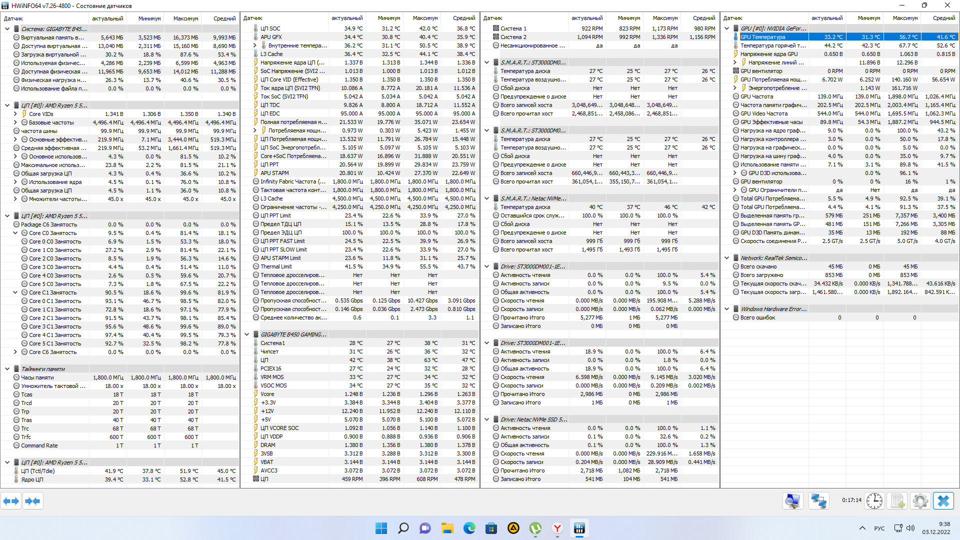Viewport: 960px width, 540px height.
Task: Click the HWiNFO taskbar icon
Action: click(579, 528)
